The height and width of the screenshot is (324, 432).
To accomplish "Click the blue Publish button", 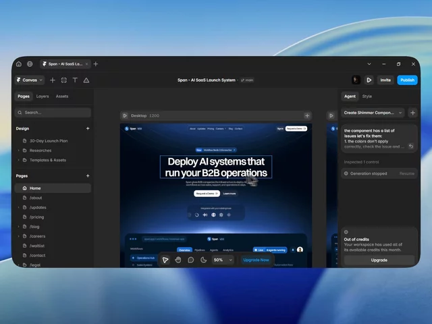I will (x=407, y=80).
